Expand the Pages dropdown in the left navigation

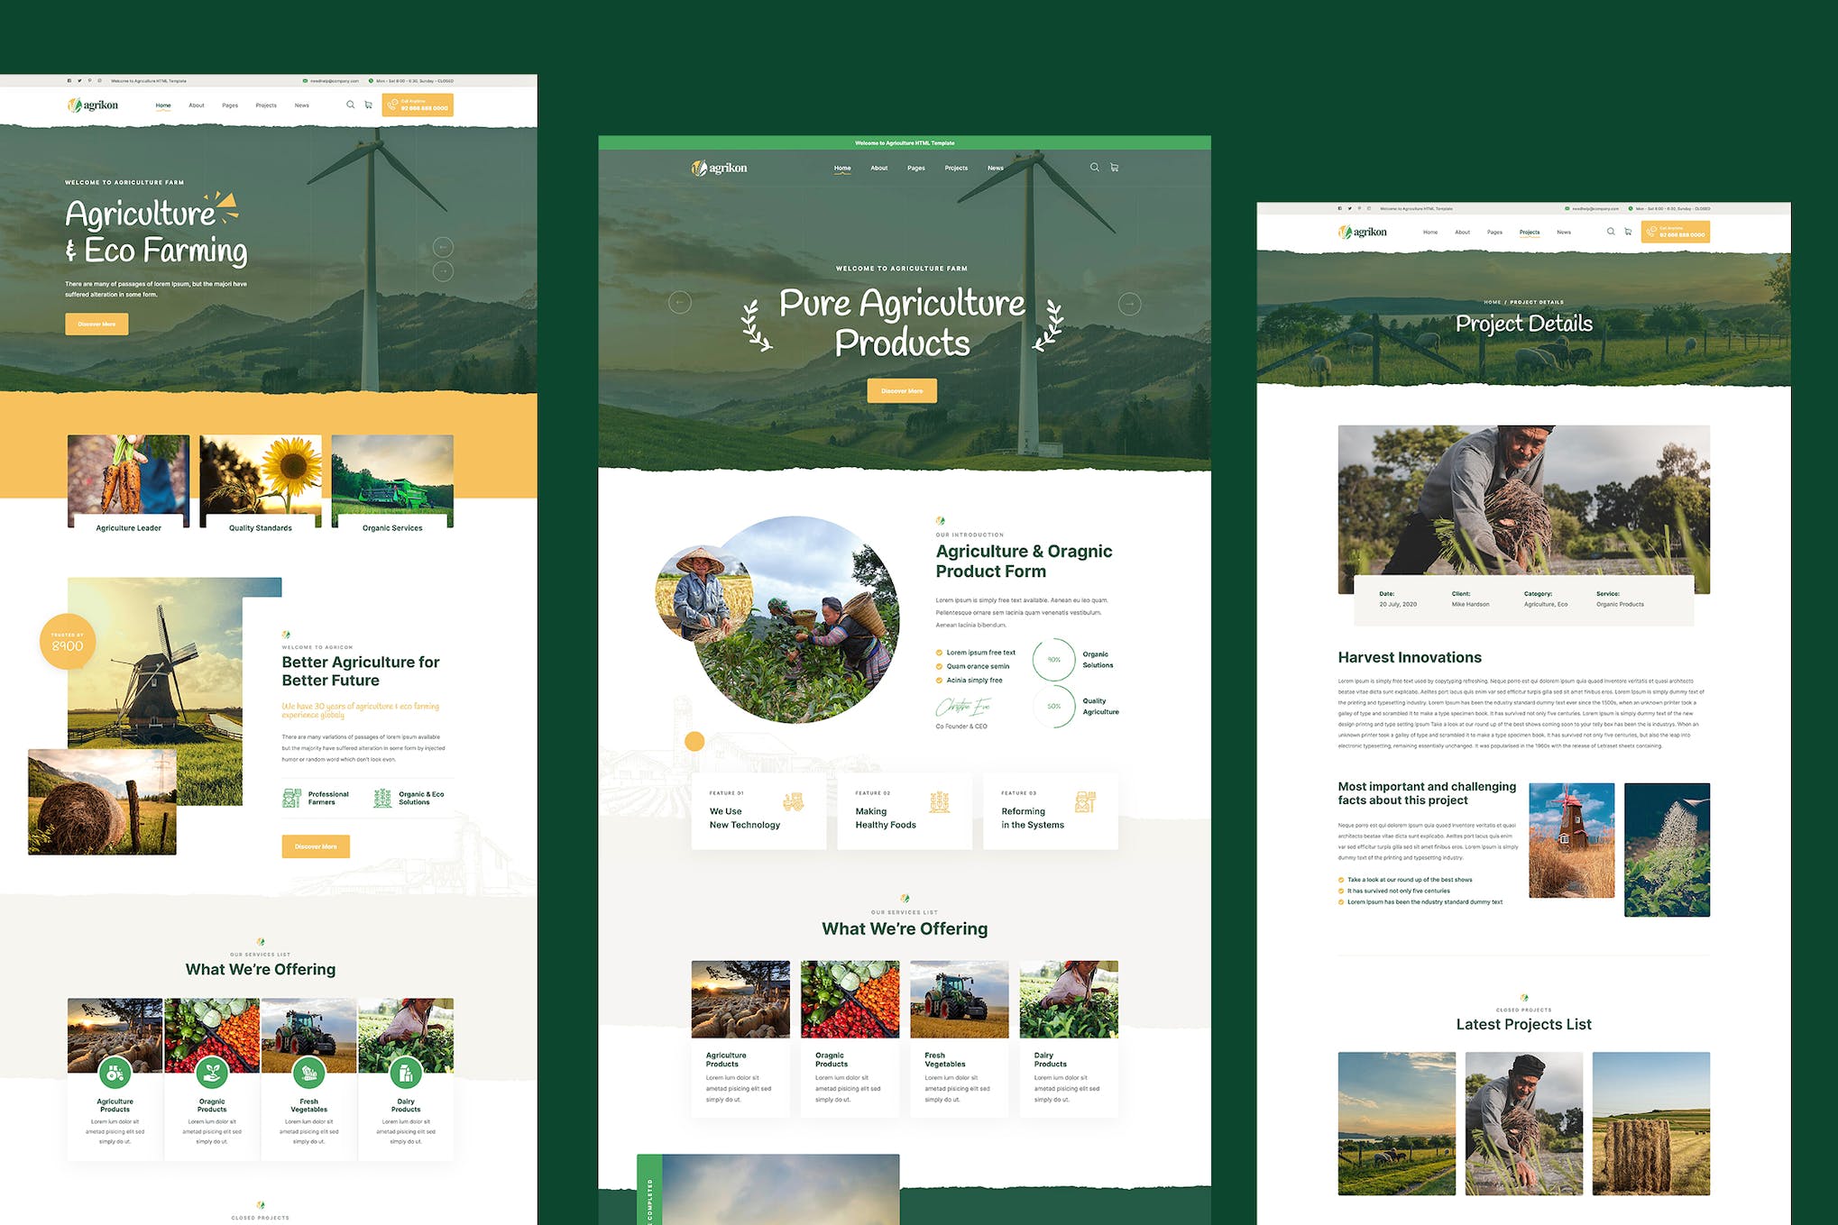point(229,105)
